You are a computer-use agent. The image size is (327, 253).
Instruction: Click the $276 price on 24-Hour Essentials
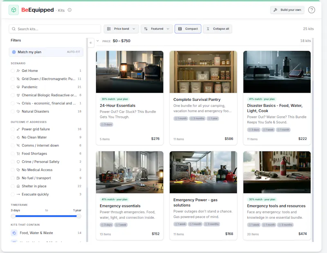pyautogui.click(x=155, y=139)
